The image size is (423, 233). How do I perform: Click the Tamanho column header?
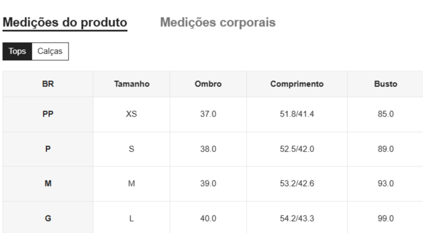click(x=132, y=84)
